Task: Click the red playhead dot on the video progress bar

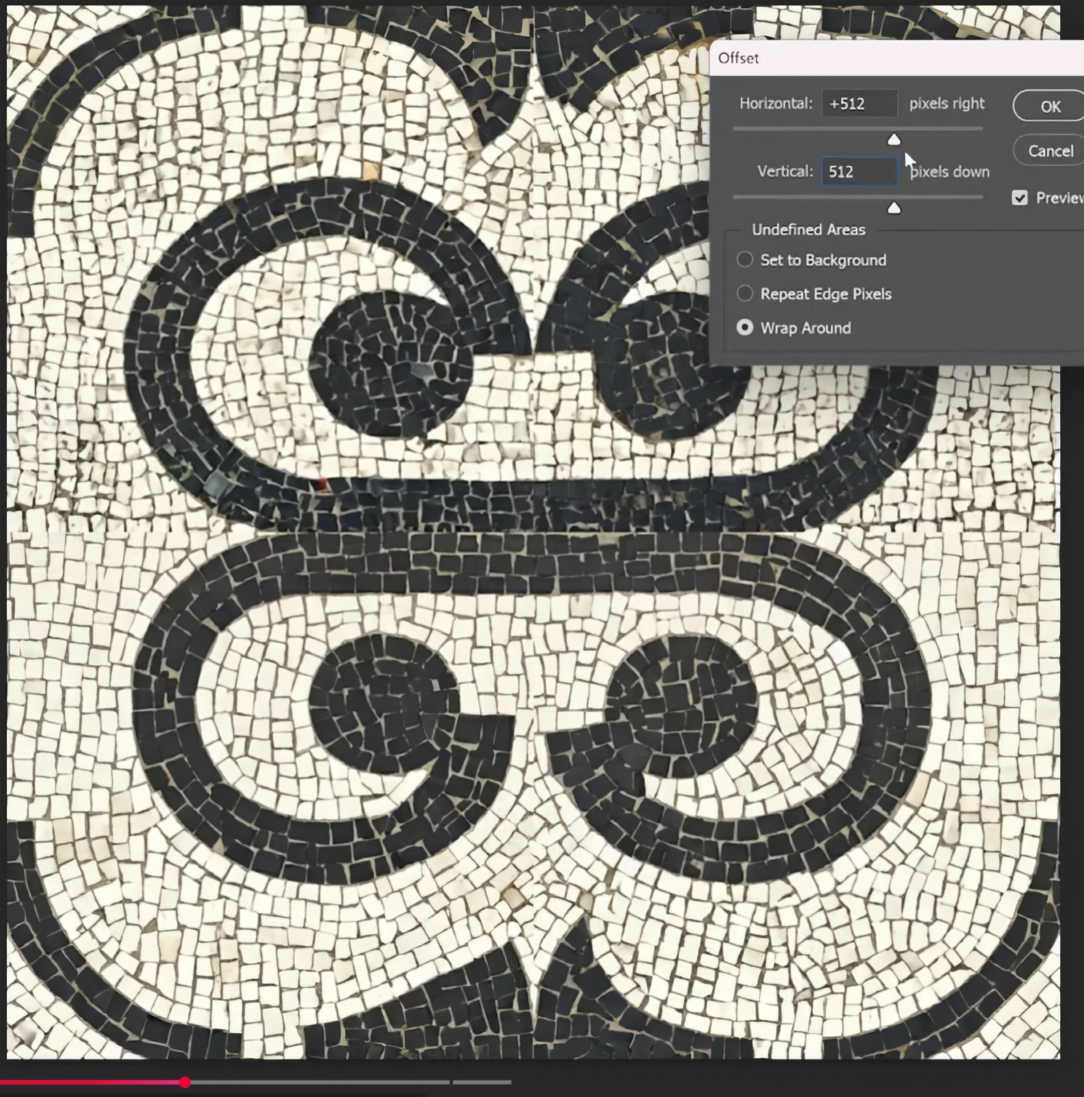Action: pyautogui.click(x=185, y=1082)
